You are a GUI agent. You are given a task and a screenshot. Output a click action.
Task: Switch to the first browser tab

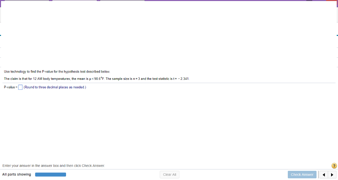[27, 0]
